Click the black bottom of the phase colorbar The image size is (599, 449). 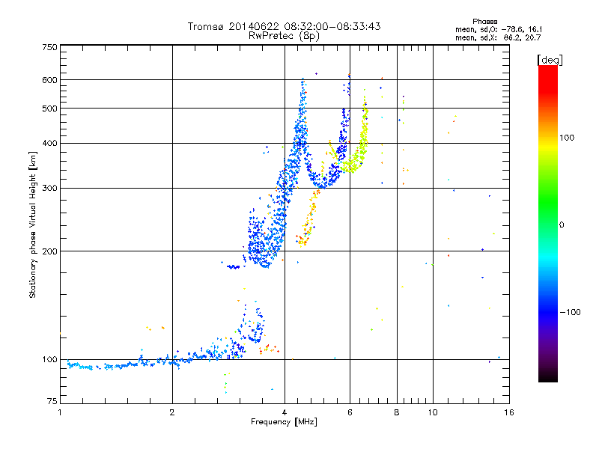coord(548,377)
